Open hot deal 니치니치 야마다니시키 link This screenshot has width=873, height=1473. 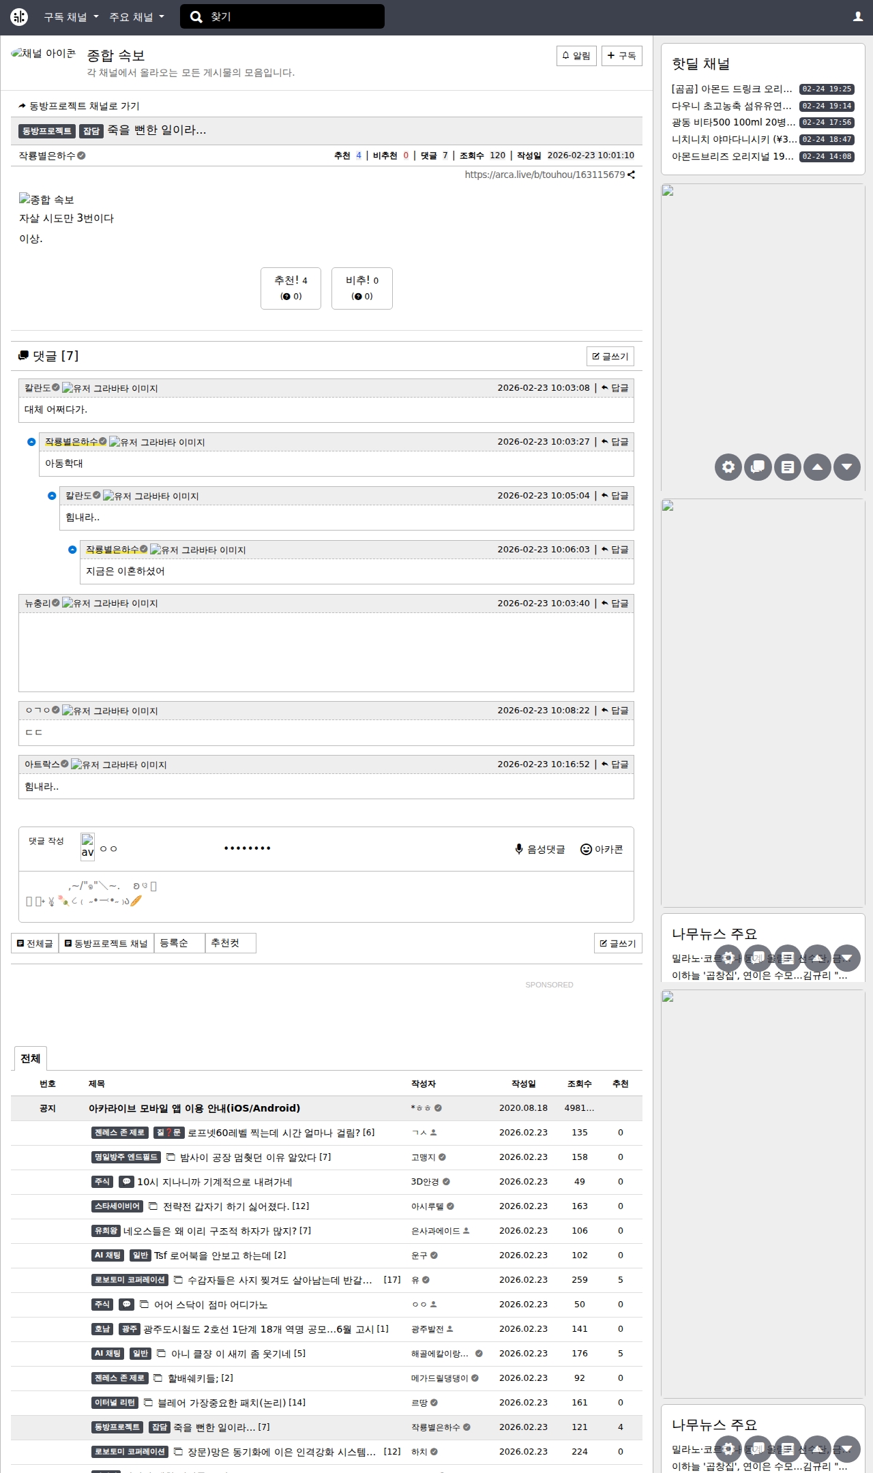coord(734,139)
